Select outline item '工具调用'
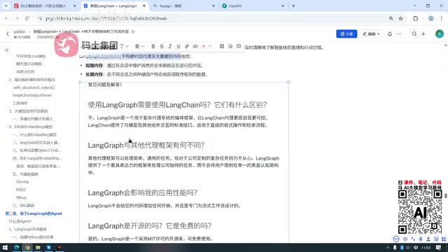Viewport: 448px width, 252px height. pos(20,103)
